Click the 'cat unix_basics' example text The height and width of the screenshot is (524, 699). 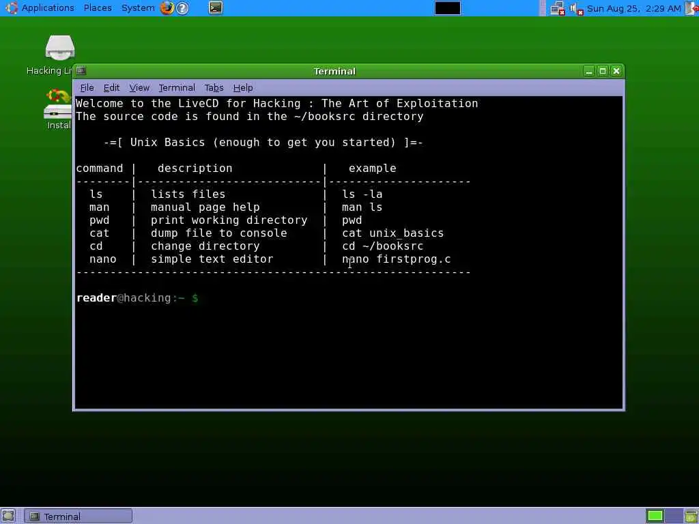pyautogui.click(x=393, y=233)
